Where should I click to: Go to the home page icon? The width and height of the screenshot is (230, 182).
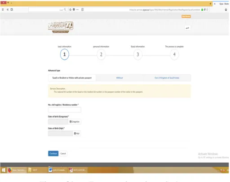226,10
